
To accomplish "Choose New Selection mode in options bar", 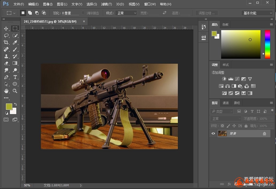I will pyautogui.click(x=23, y=13).
